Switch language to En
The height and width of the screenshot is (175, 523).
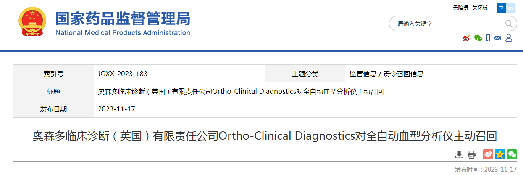(x=510, y=8)
